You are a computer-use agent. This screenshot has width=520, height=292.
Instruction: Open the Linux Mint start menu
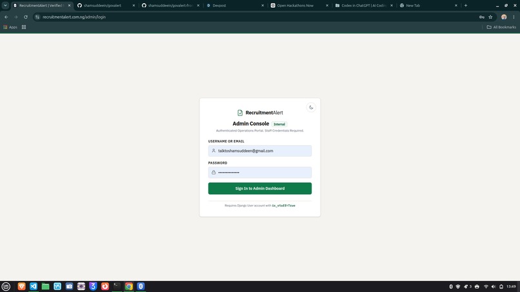[6, 286]
